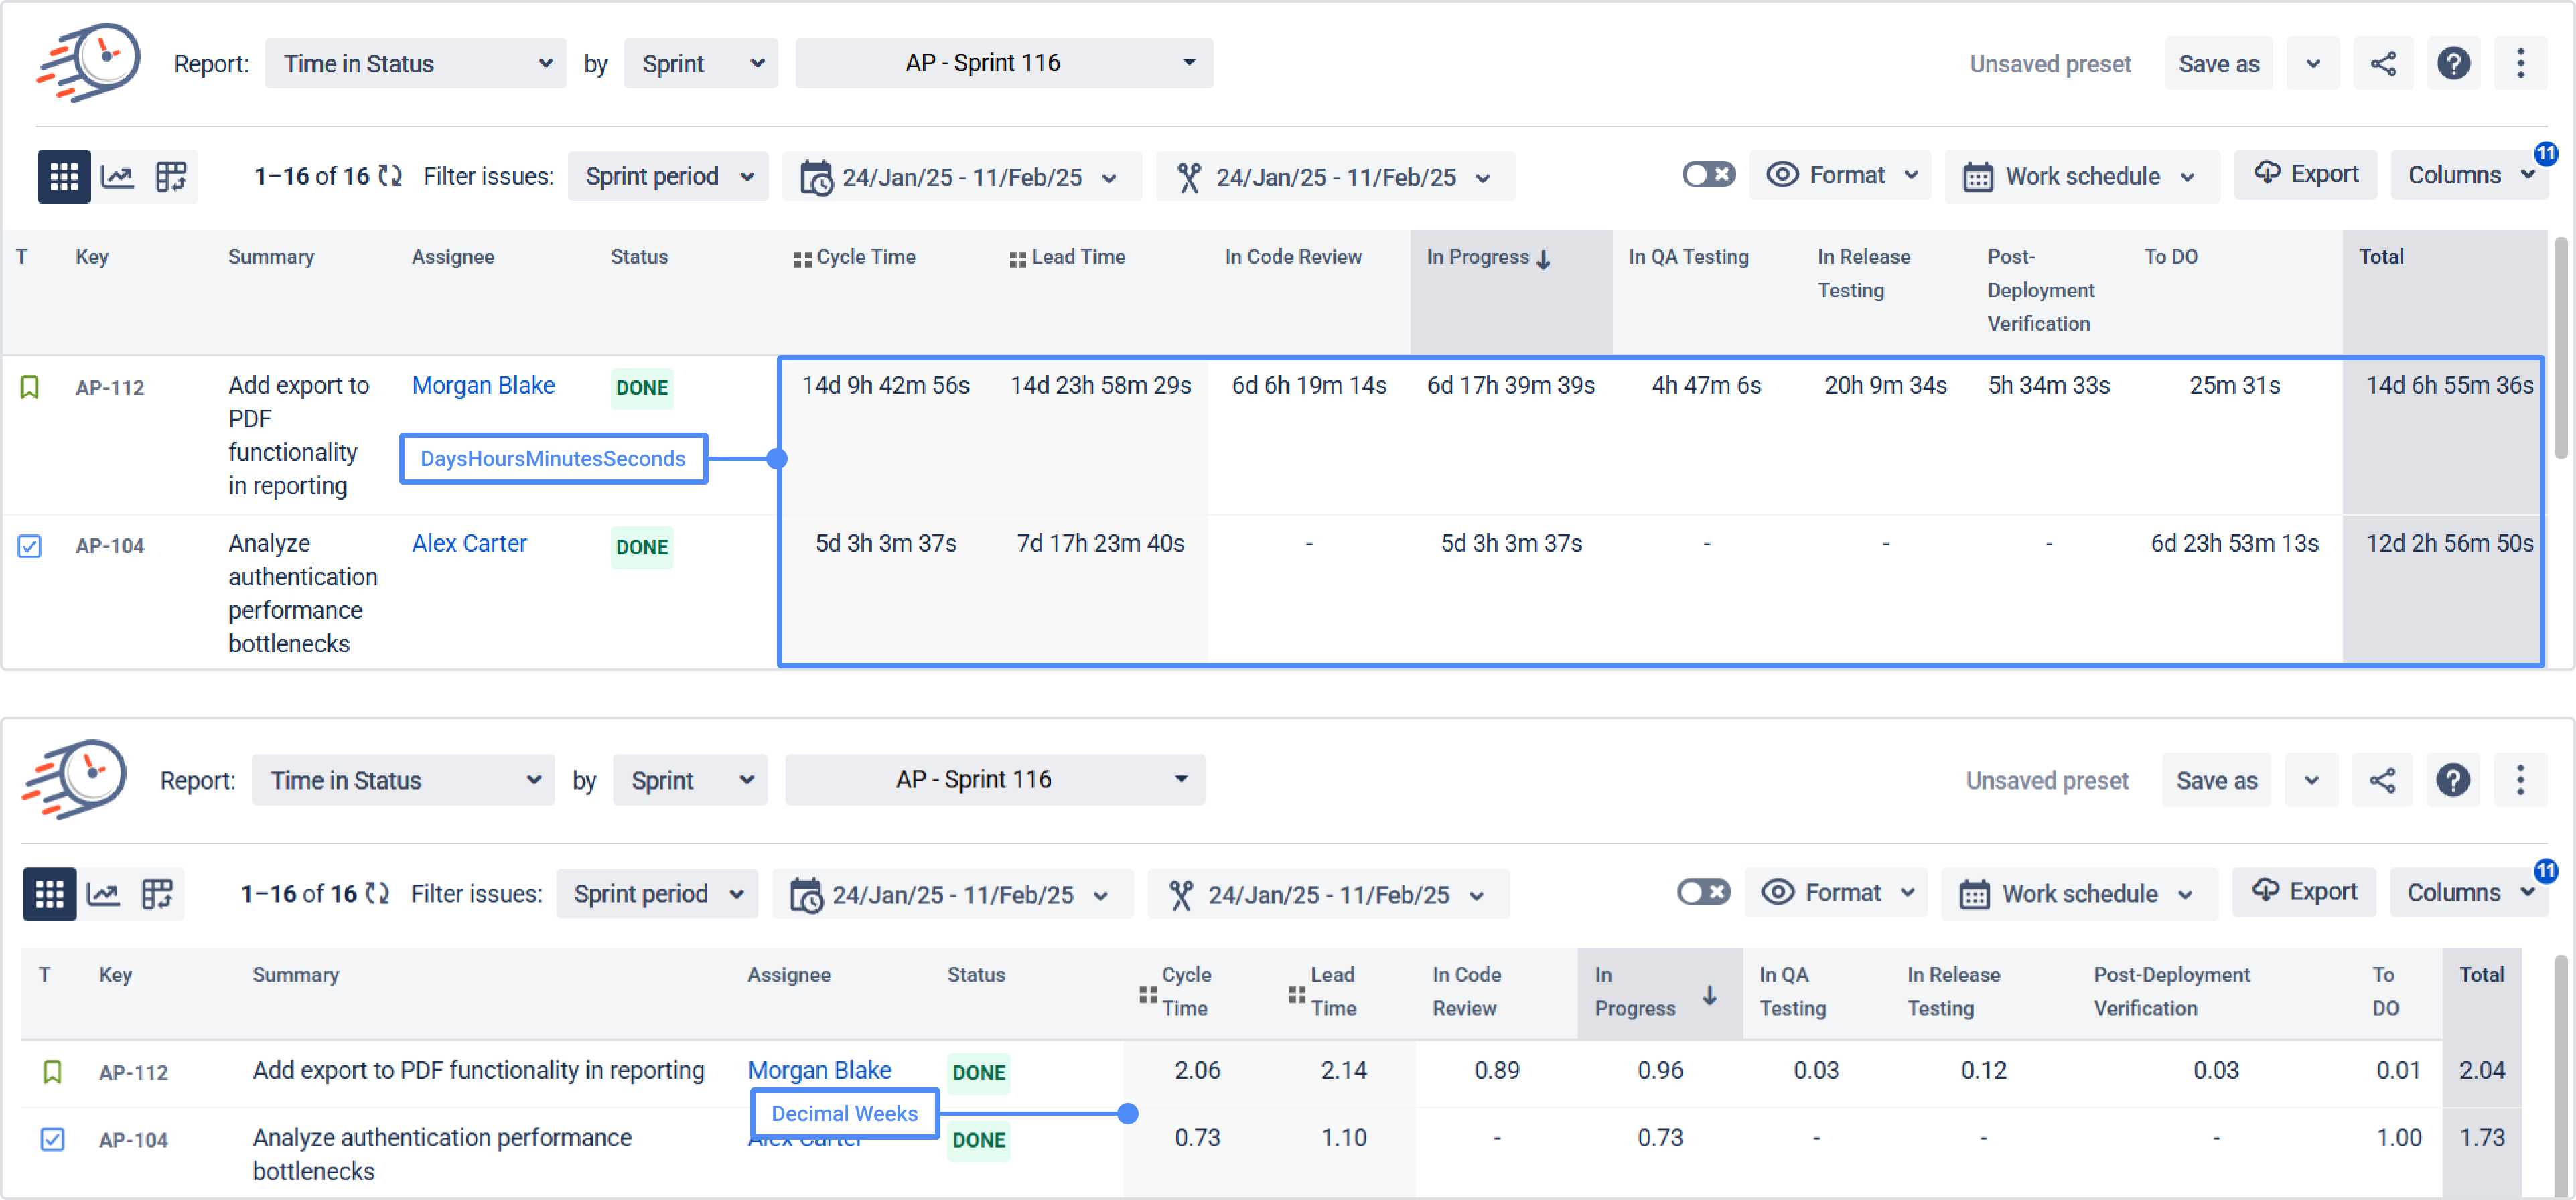Viewport: 2576px width, 1200px height.
Task: Open three-dot more menu in top panel
Action: (x=2520, y=64)
